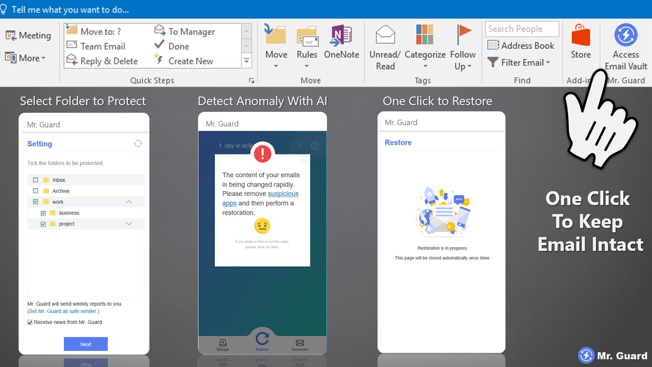652x367 pixels.
Task: Click the 'Tags' ribbon group label
Action: [x=422, y=80]
